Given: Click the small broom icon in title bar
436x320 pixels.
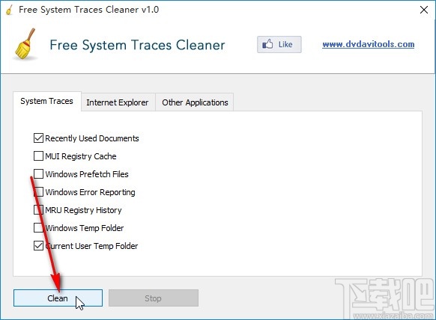Looking at the screenshot, I should (10, 10).
